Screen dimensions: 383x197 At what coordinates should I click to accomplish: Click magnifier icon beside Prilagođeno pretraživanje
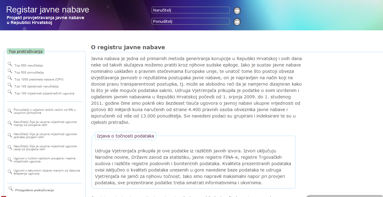tap(11, 189)
